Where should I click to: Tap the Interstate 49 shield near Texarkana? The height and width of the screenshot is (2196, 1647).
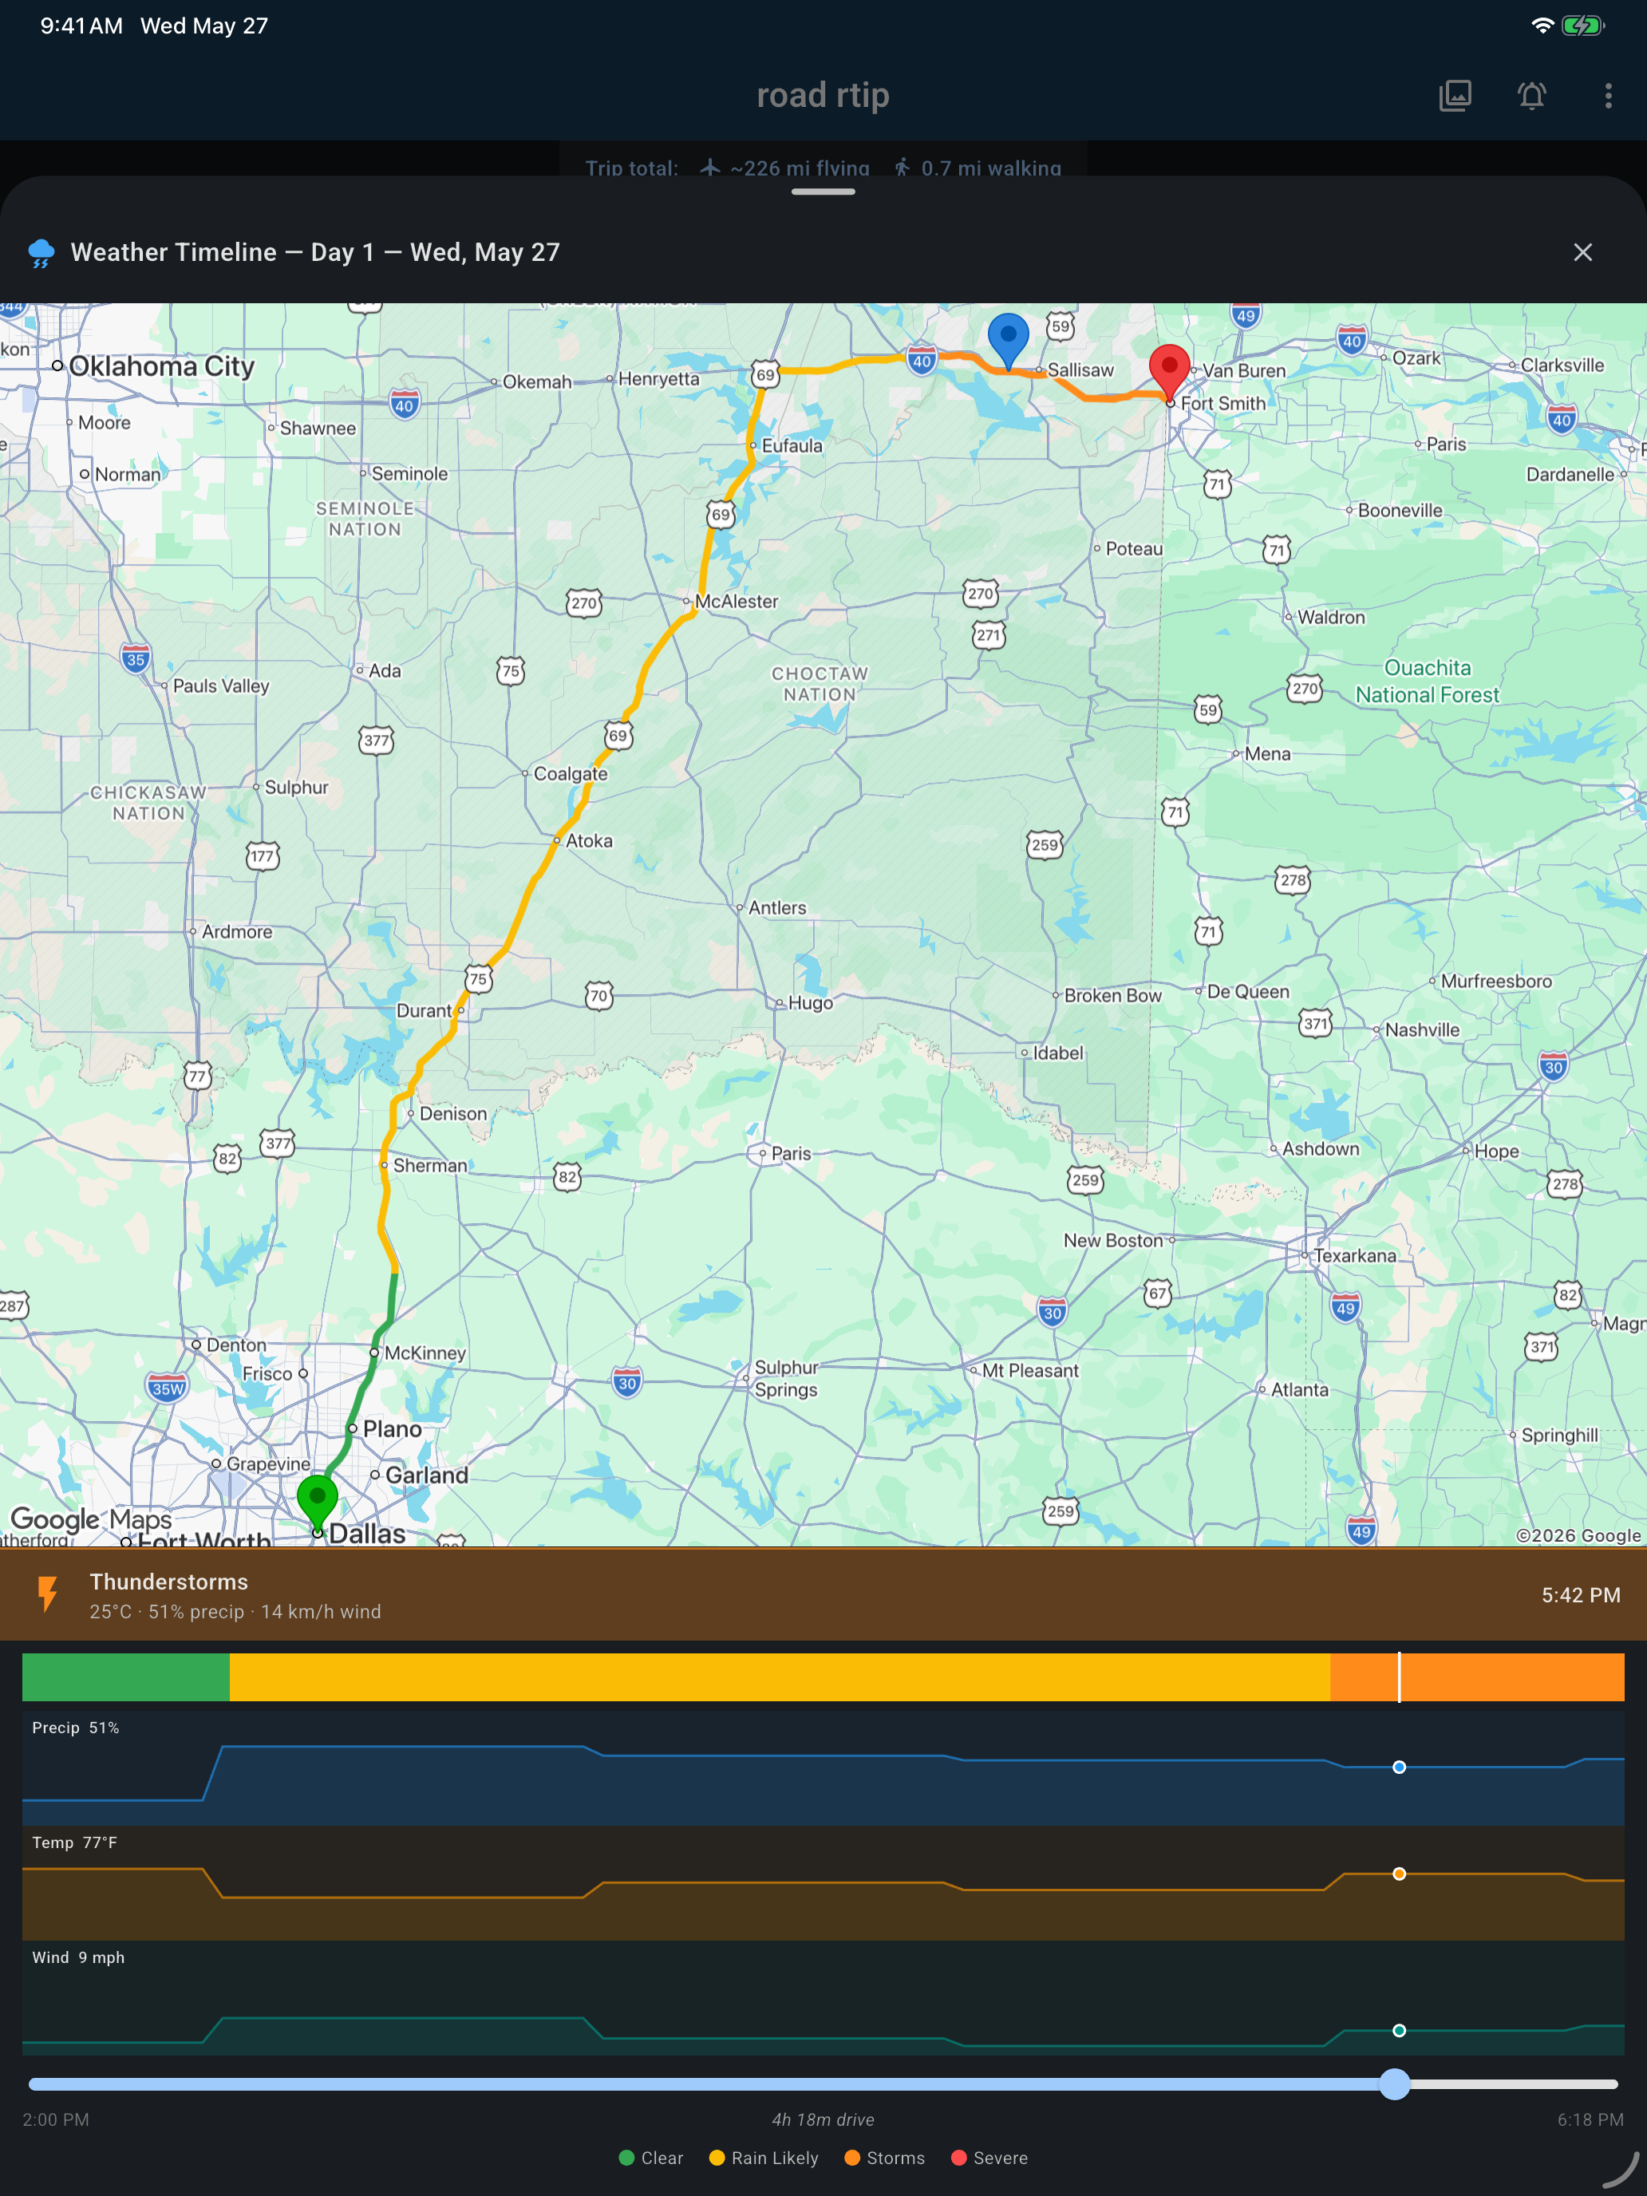pos(1345,1306)
